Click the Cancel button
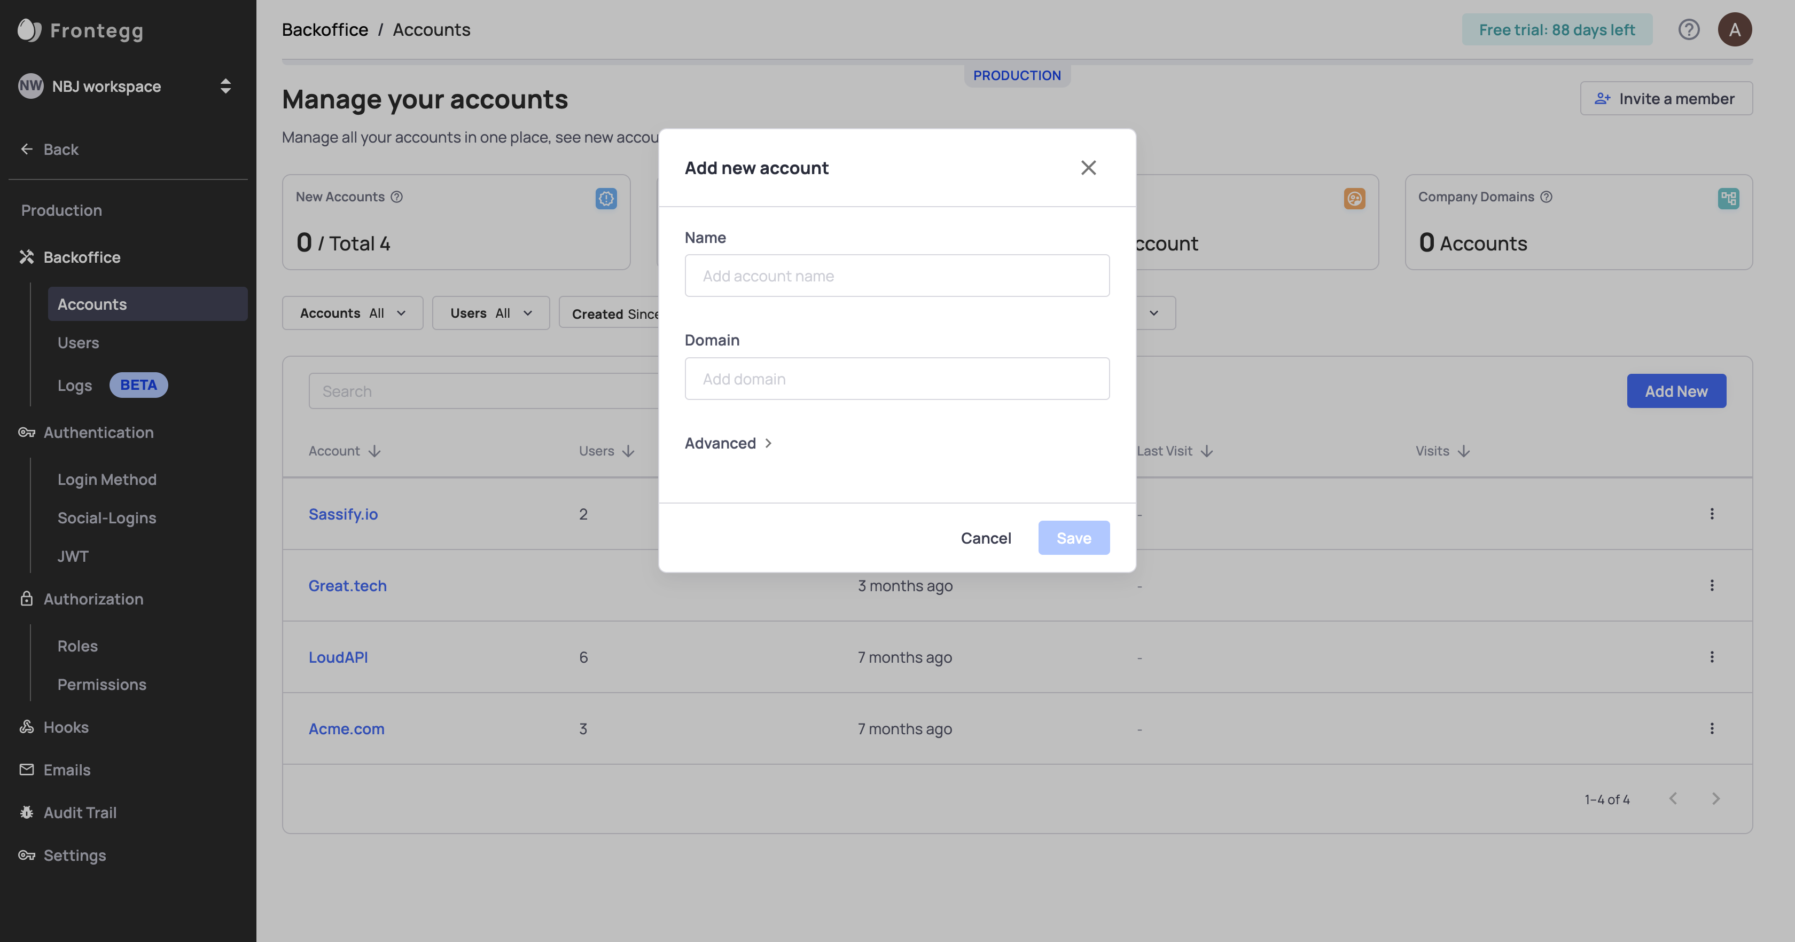 point(985,538)
